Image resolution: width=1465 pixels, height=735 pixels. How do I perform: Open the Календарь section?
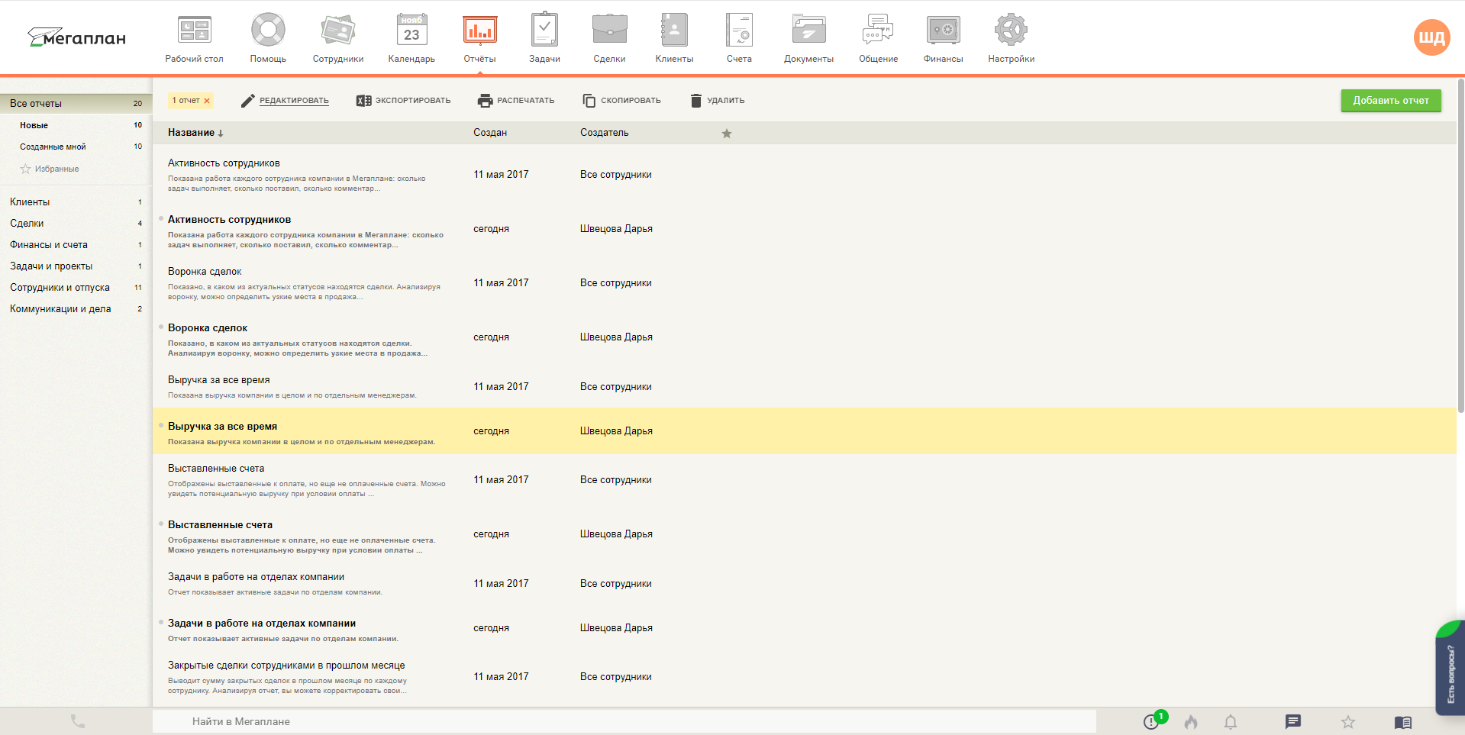coord(411,37)
